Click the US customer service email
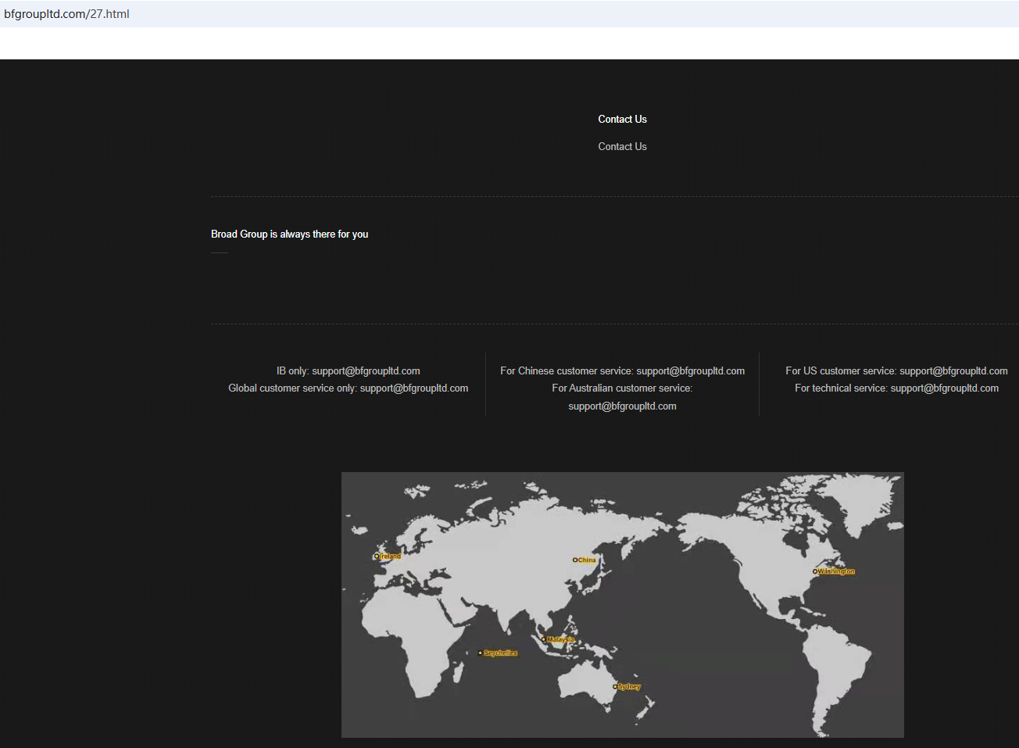This screenshot has width=1019, height=748. click(953, 370)
